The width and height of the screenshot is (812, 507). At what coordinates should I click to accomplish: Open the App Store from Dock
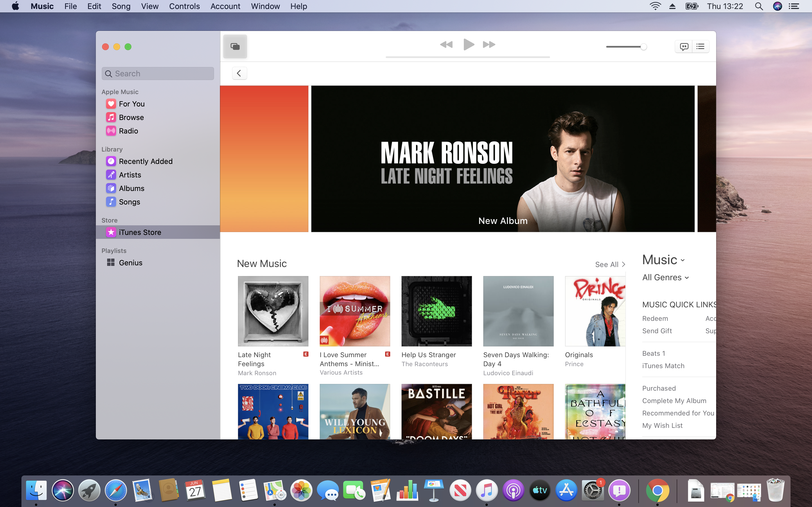(566, 491)
